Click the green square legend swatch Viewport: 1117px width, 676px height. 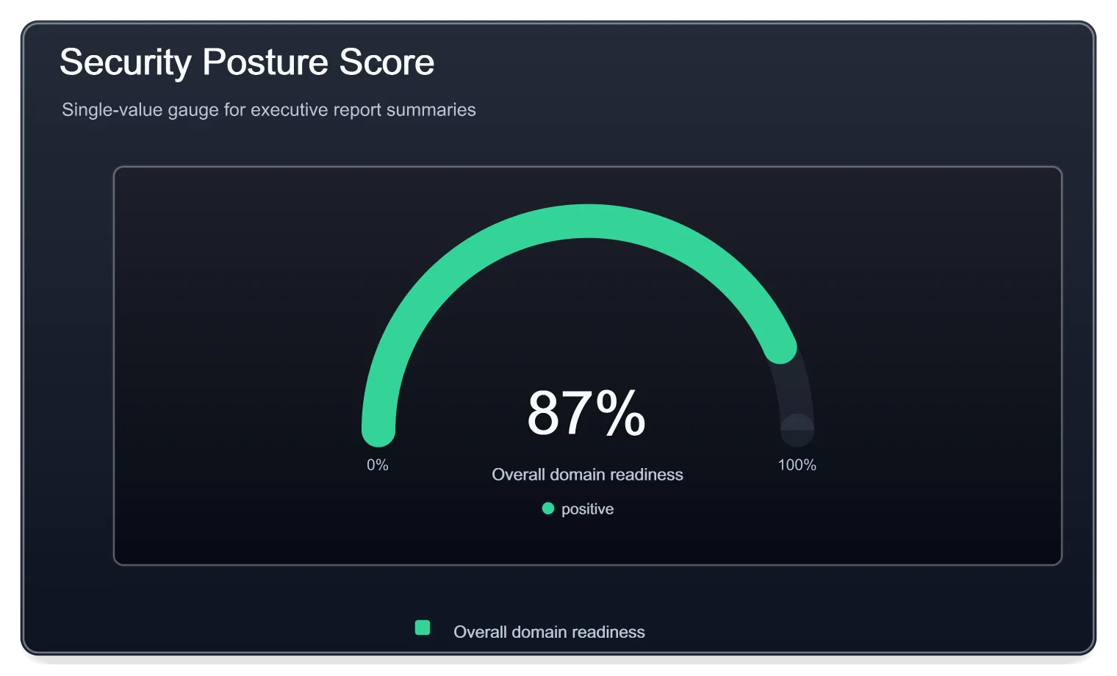[x=423, y=628]
